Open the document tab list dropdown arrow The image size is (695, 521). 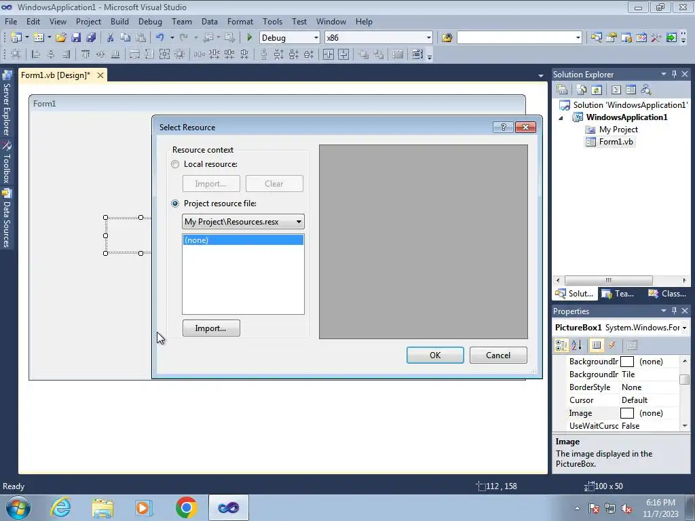point(541,76)
